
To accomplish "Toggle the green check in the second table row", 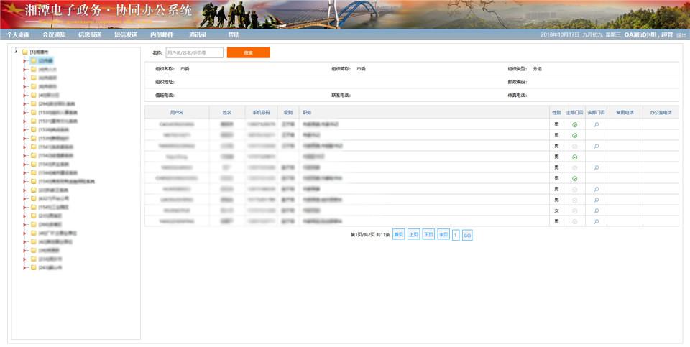I will tap(575, 135).
